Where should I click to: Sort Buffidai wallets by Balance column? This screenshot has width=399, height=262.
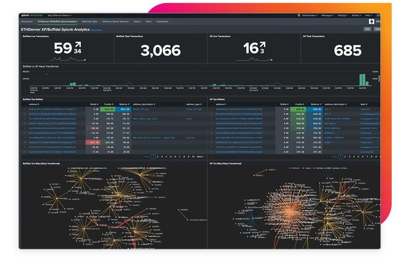(x=124, y=104)
